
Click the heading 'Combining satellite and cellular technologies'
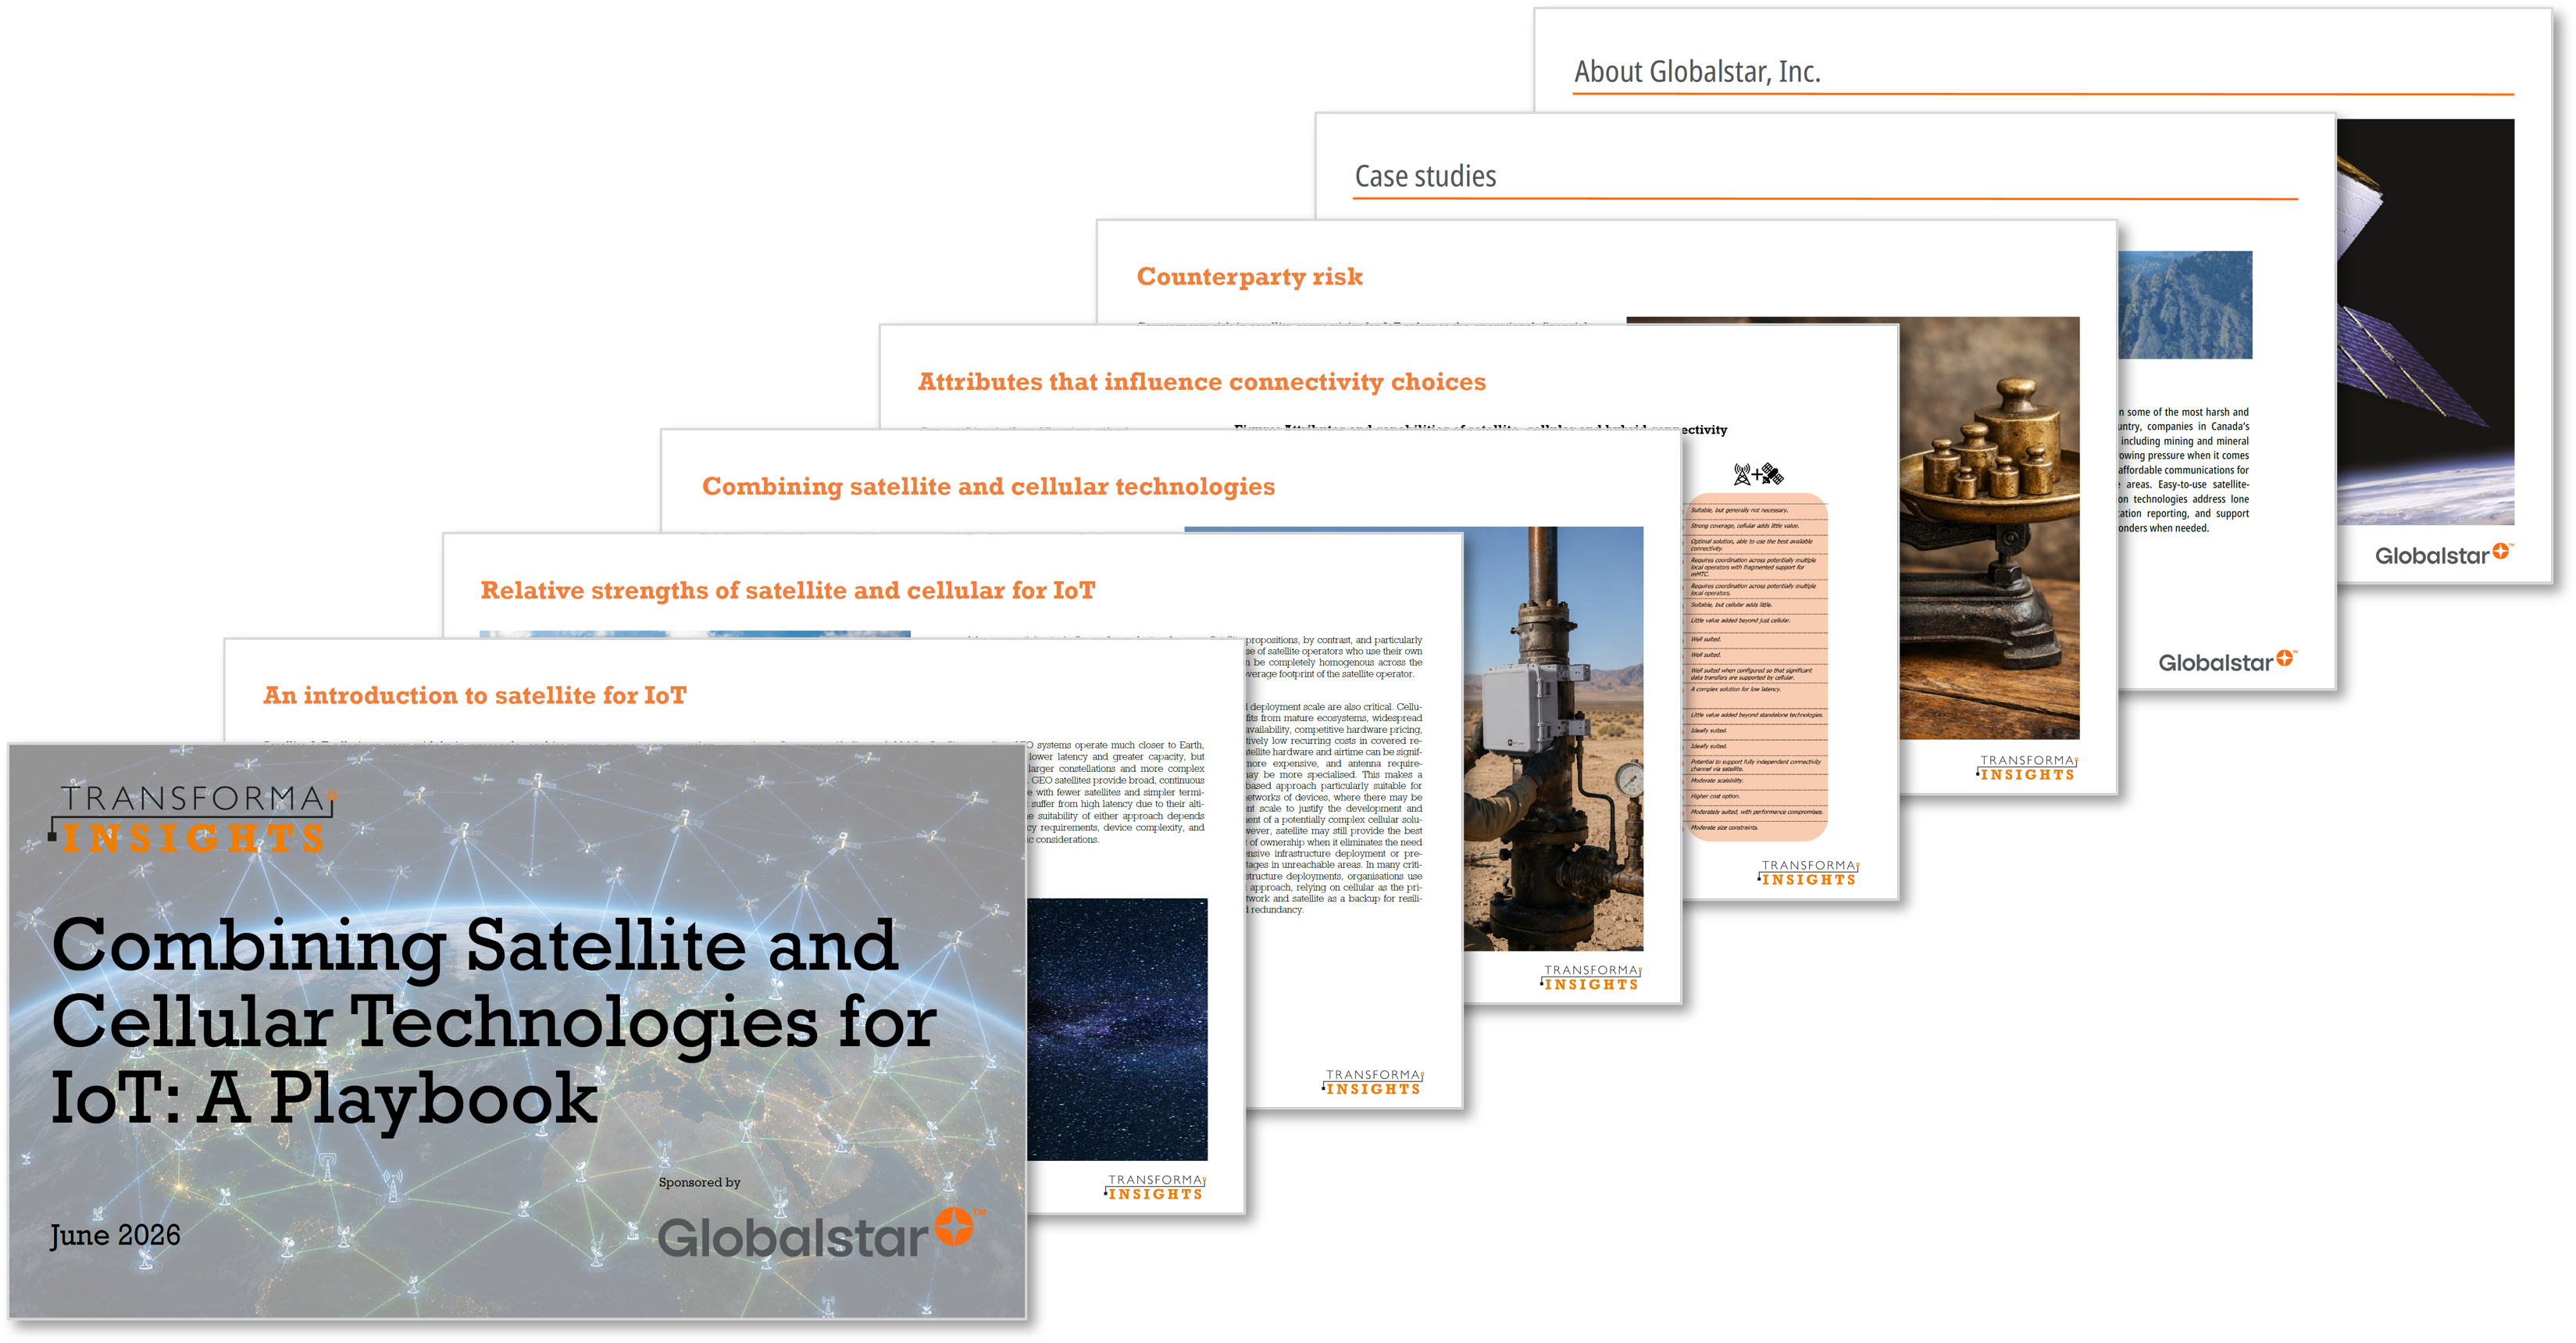(x=988, y=486)
